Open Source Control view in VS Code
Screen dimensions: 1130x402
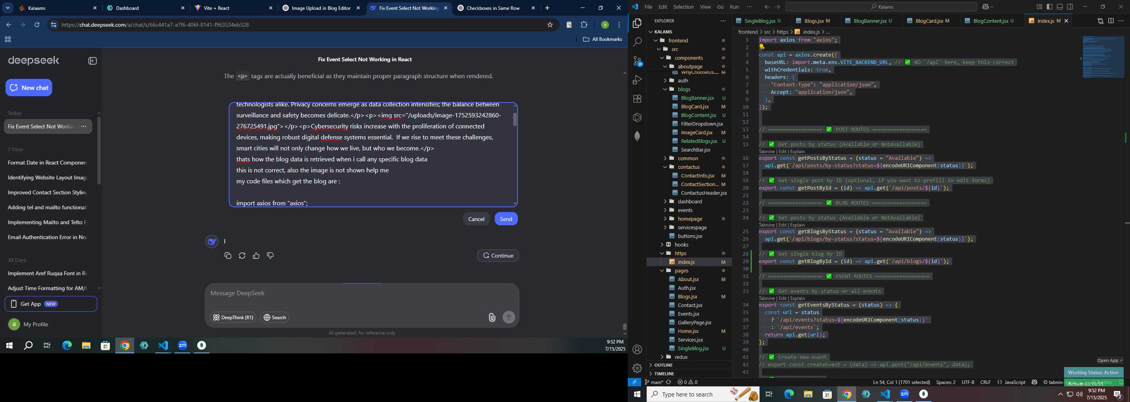pos(637,61)
